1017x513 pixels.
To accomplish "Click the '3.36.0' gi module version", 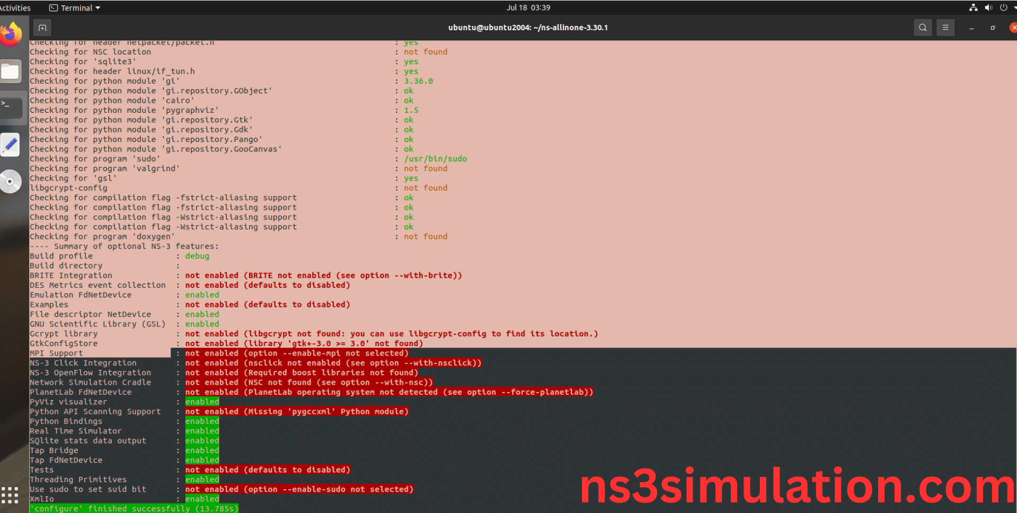I will point(419,81).
